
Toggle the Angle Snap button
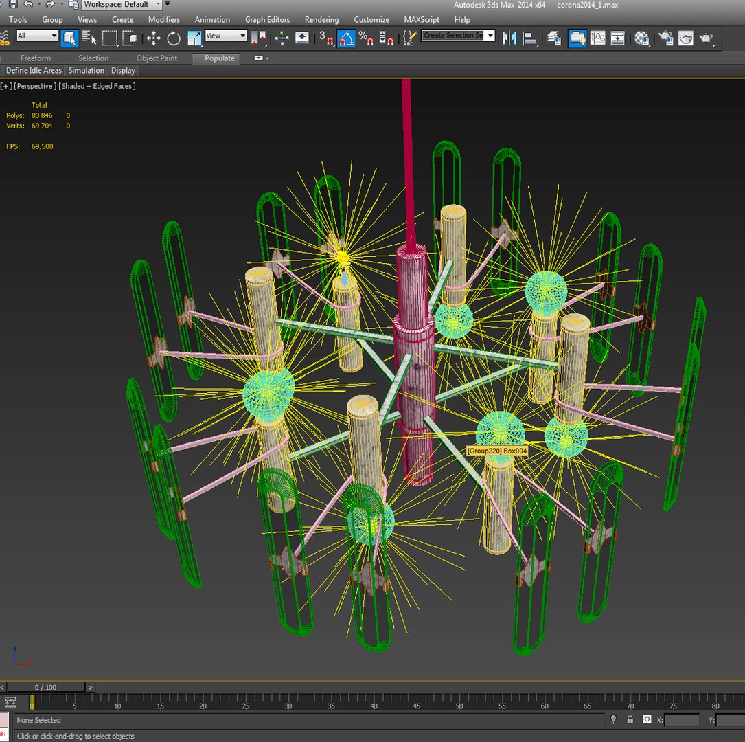point(346,38)
